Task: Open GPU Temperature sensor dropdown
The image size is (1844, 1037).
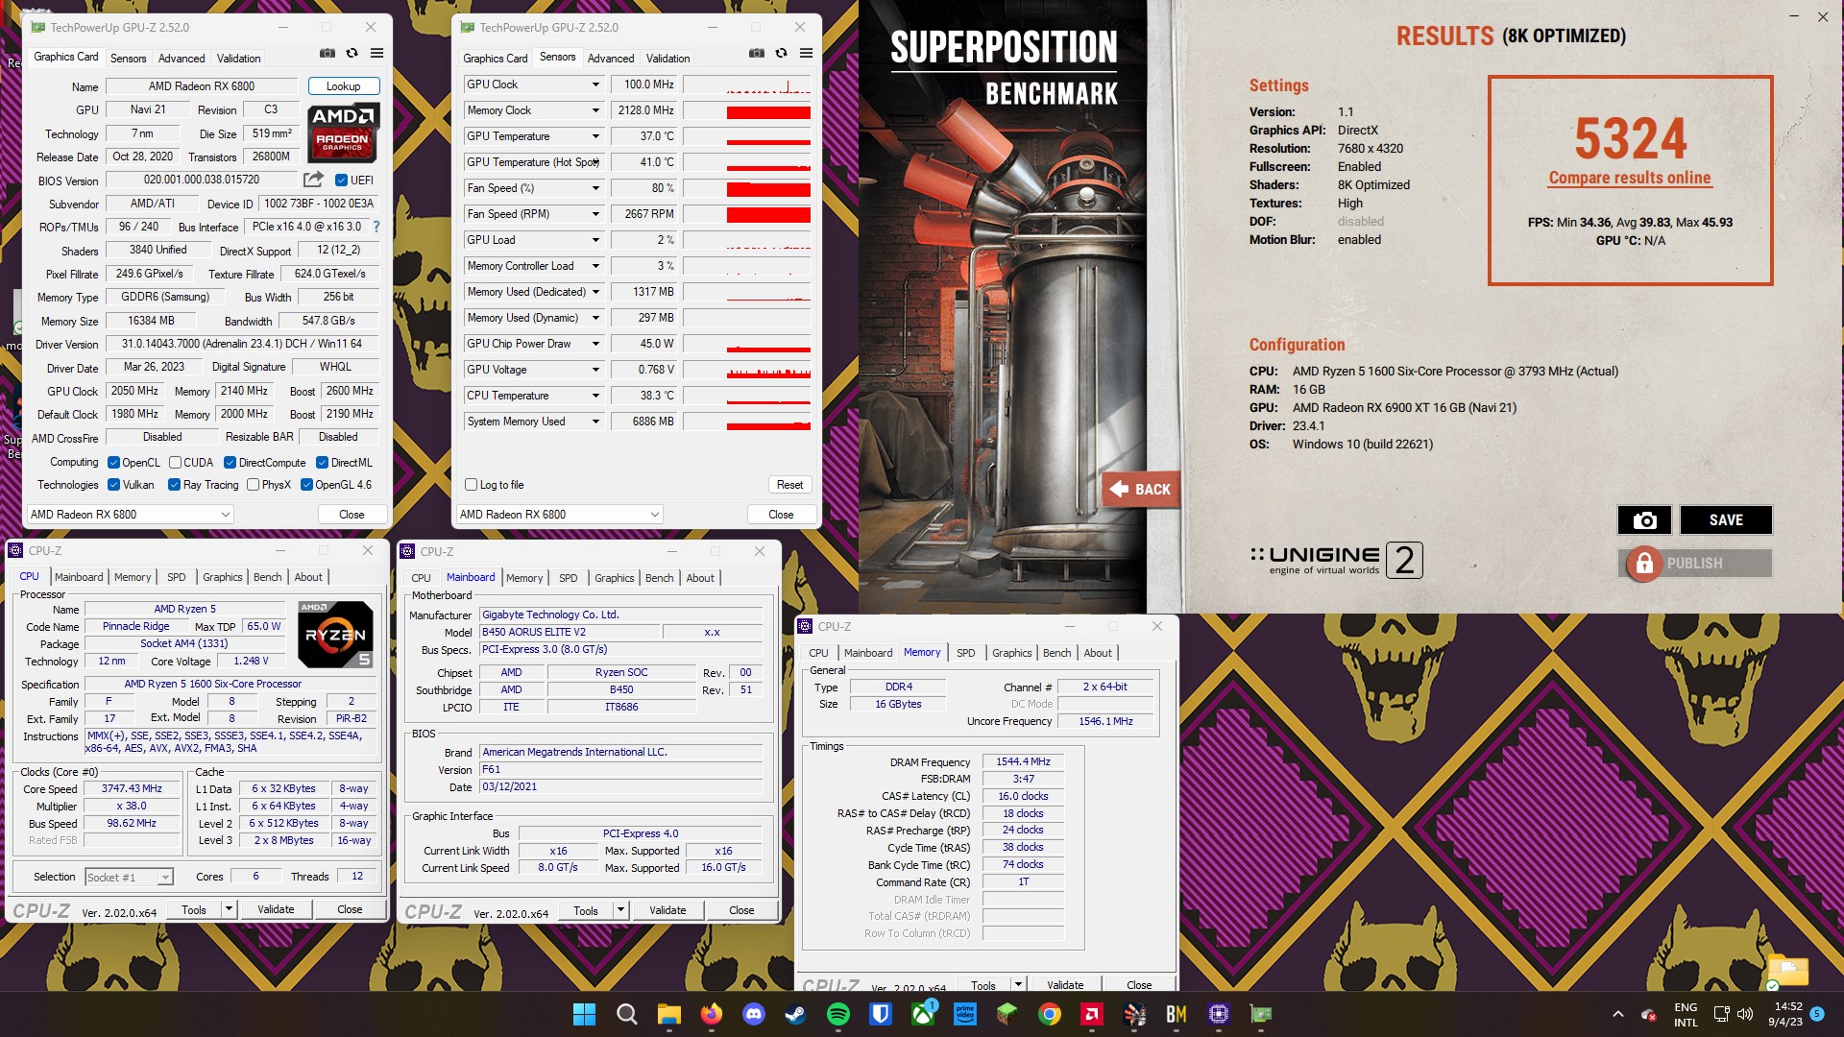Action: pos(595,136)
